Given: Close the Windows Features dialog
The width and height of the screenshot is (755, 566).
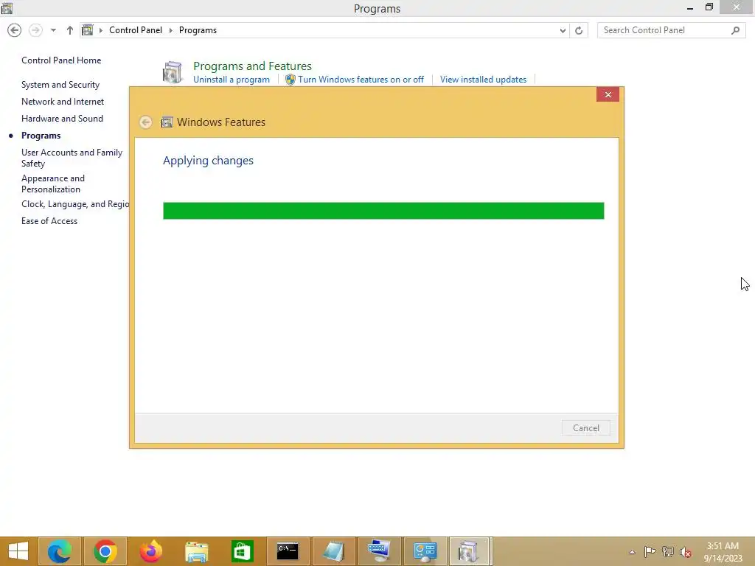Looking at the screenshot, I should [x=608, y=95].
